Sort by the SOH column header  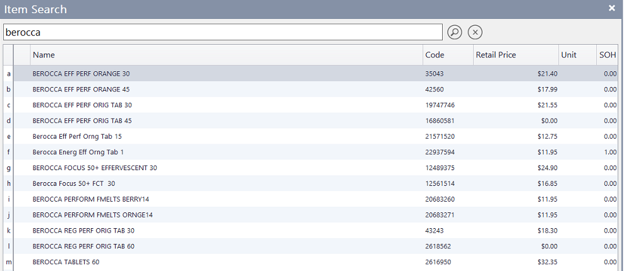(608, 55)
